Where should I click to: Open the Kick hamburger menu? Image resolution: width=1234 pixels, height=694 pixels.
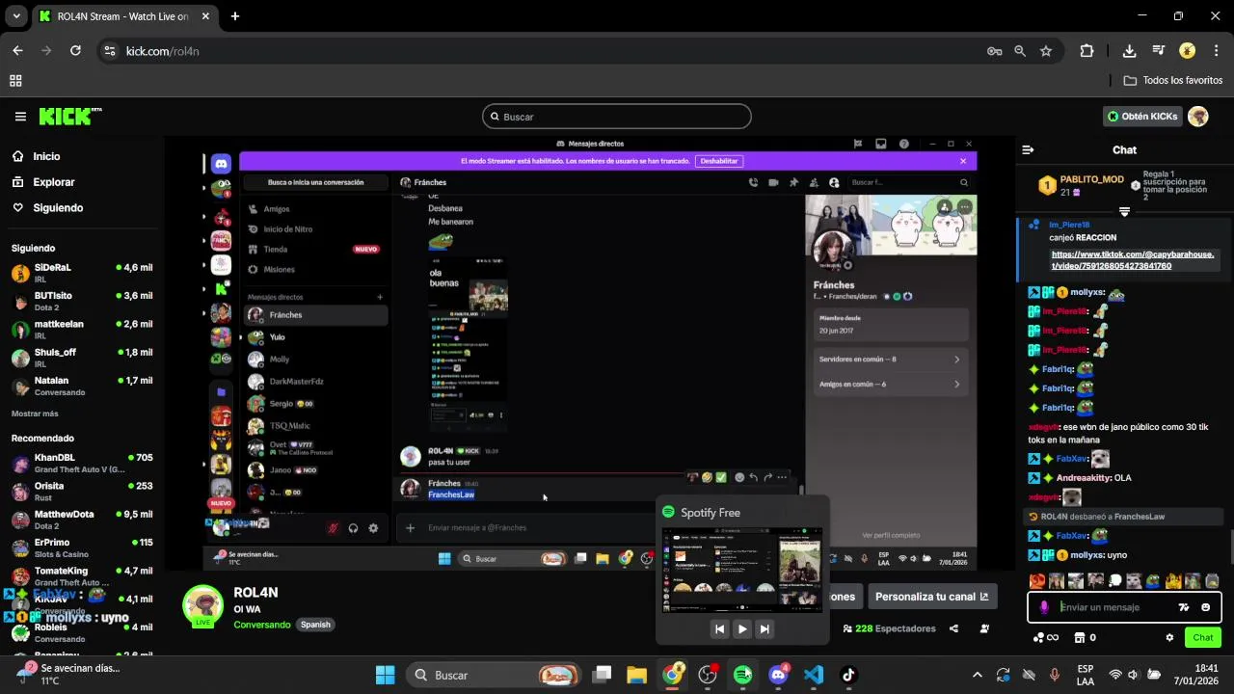pyautogui.click(x=20, y=117)
